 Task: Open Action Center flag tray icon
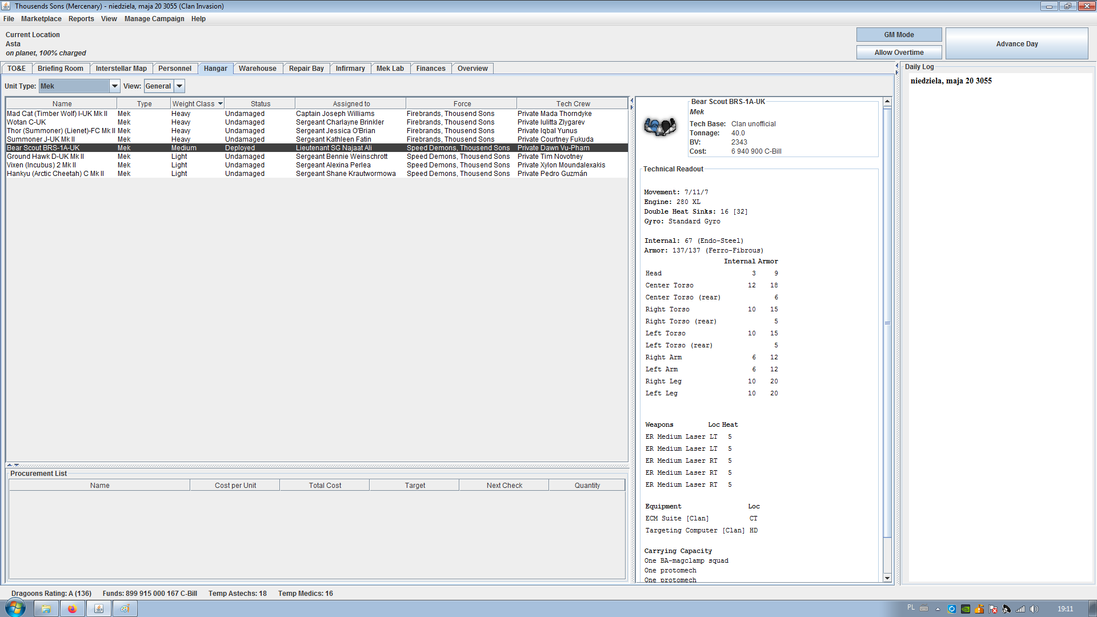click(x=992, y=609)
